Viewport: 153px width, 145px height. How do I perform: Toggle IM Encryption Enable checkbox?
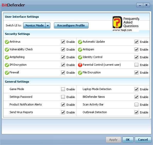point(63,65)
